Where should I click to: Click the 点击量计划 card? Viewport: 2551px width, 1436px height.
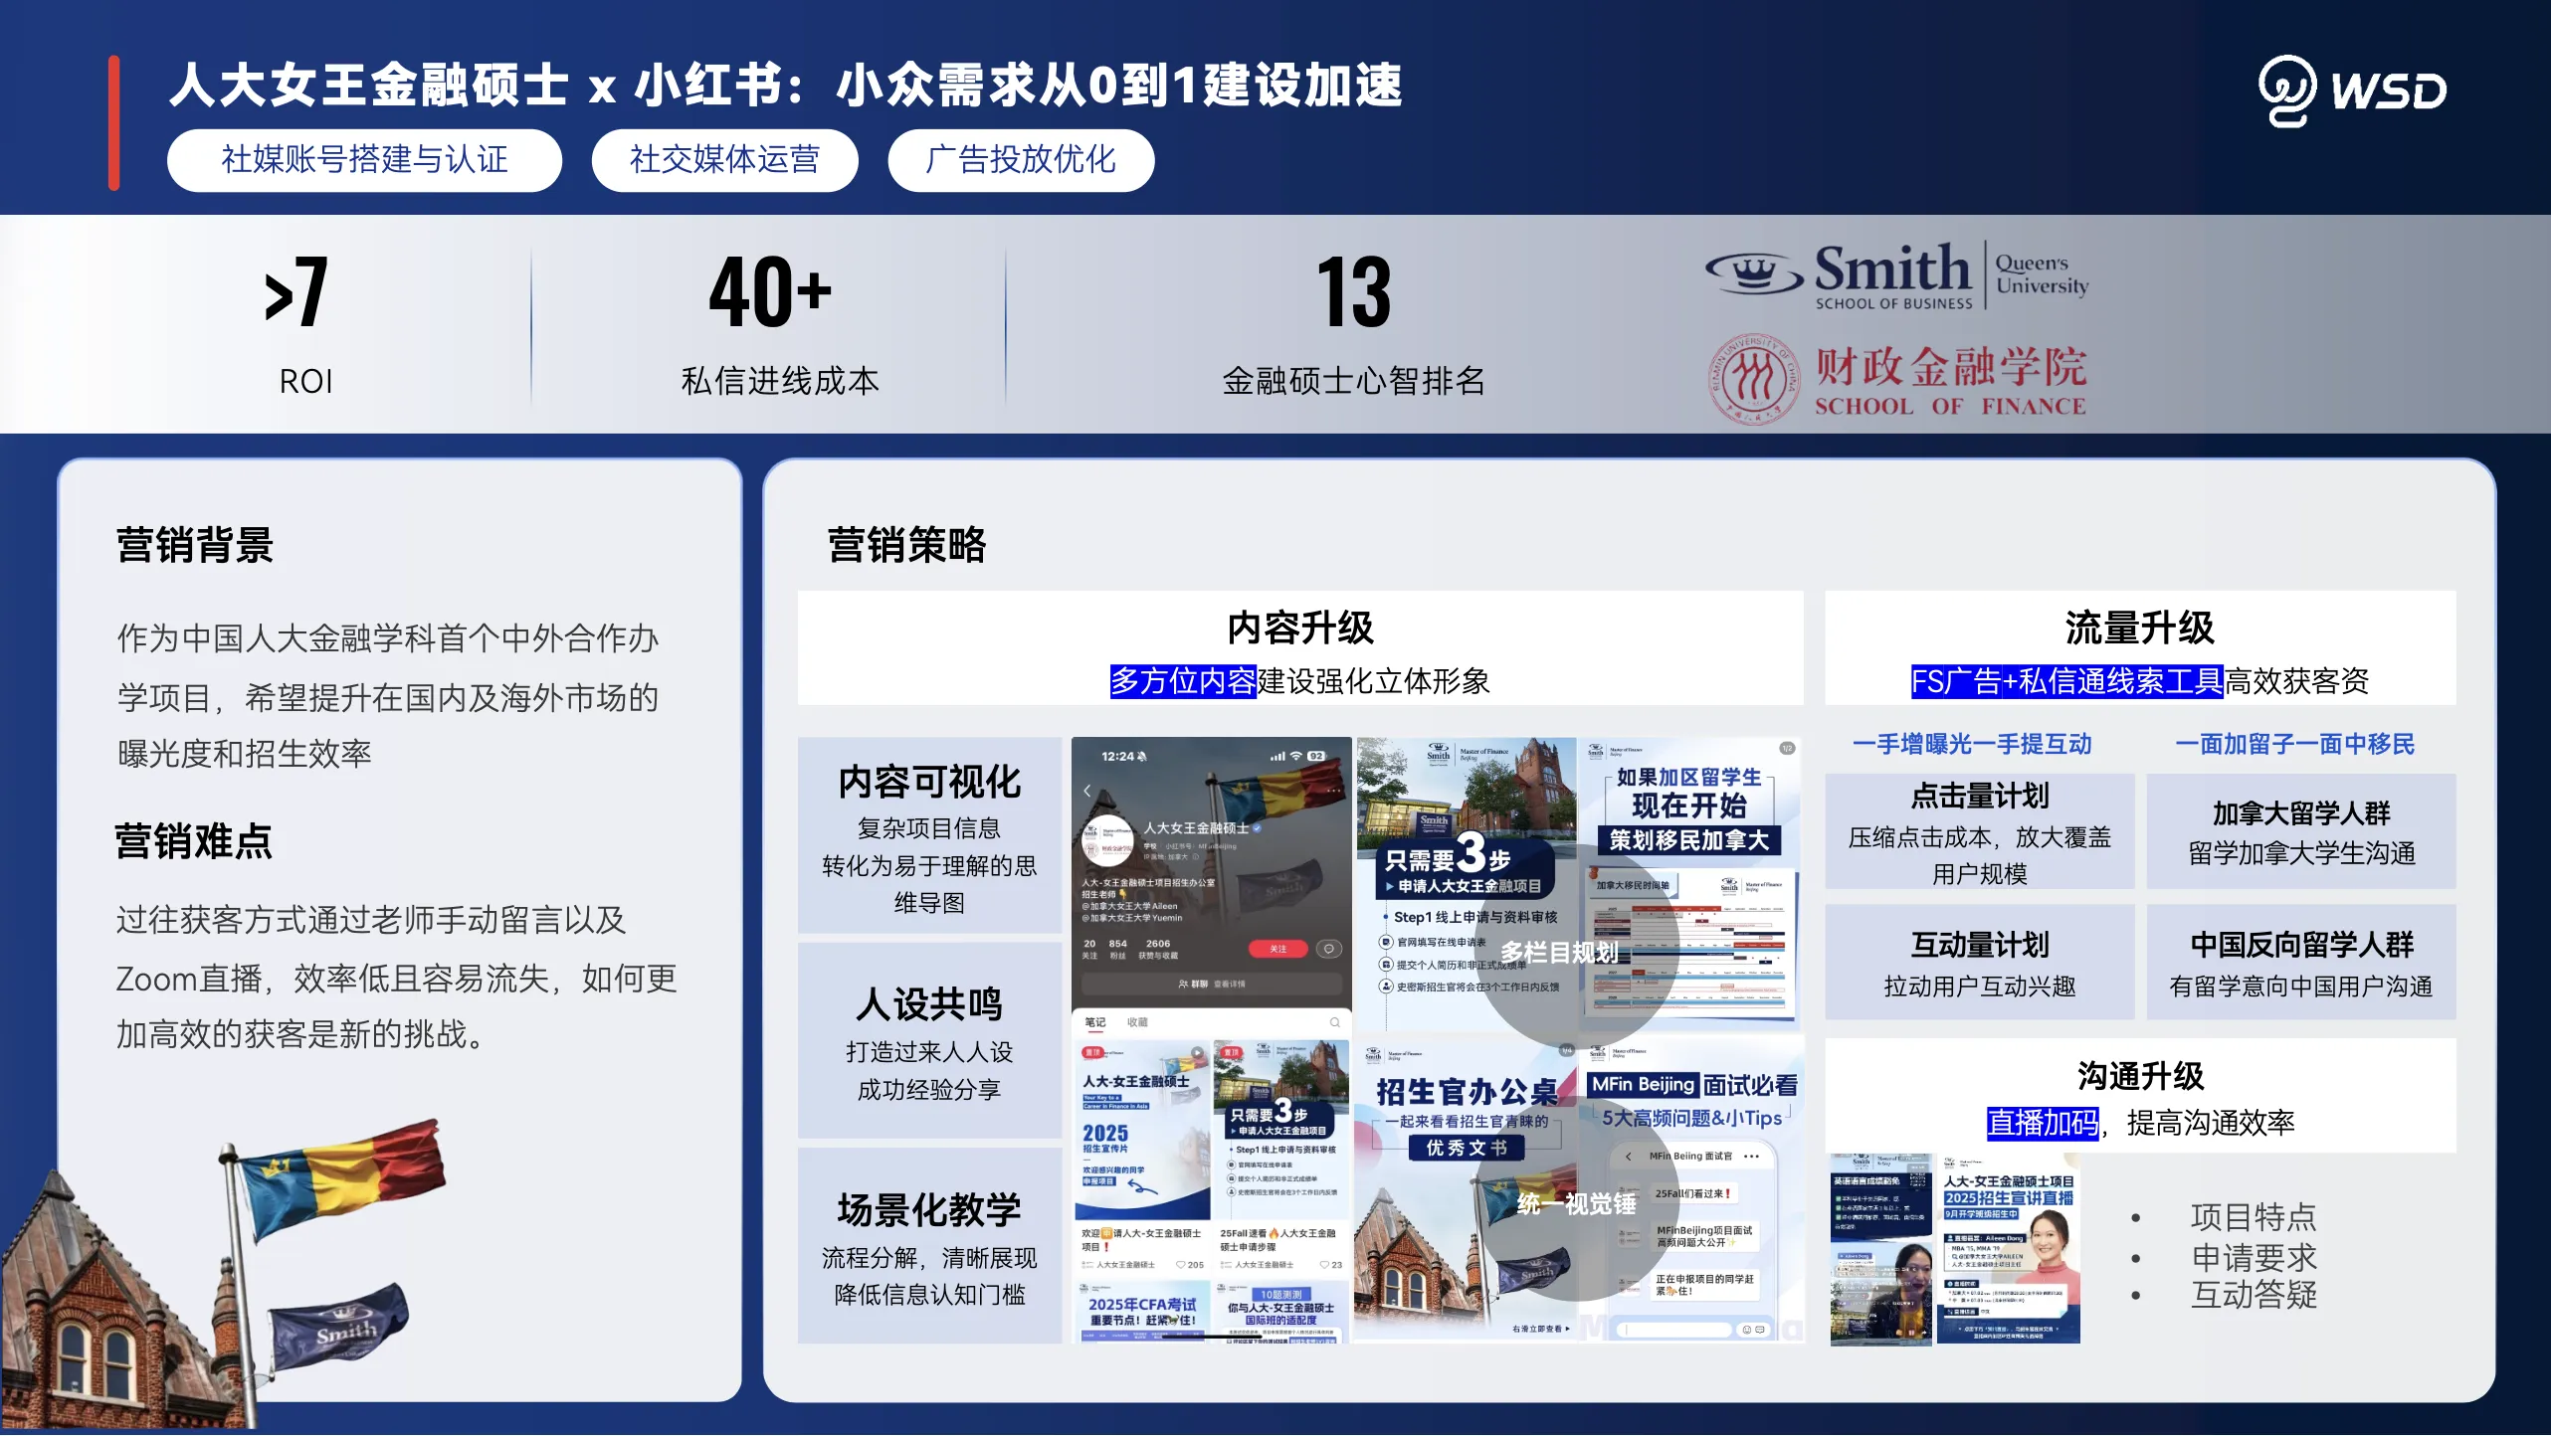(1979, 831)
